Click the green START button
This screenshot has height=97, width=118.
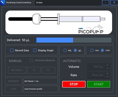tap(99, 84)
